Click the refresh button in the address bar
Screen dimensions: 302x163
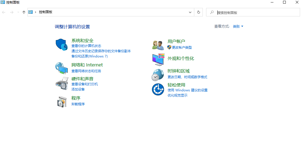[x=198, y=12]
